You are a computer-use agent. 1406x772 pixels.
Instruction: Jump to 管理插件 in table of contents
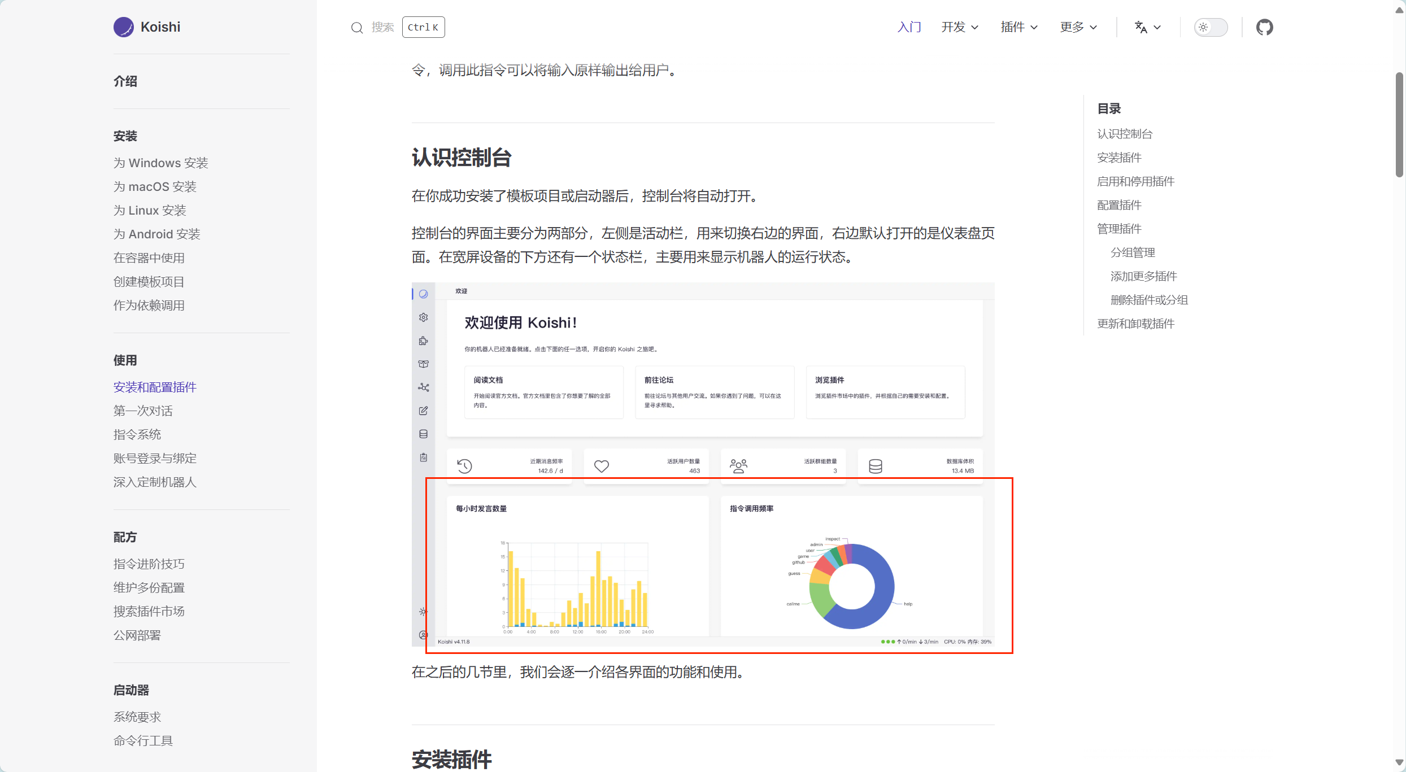click(x=1119, y=229)
